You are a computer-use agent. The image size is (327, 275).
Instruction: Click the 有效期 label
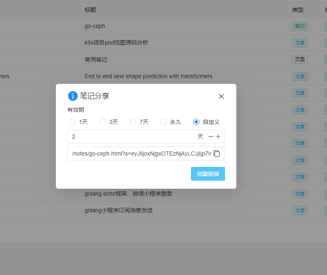pos(76,110)
